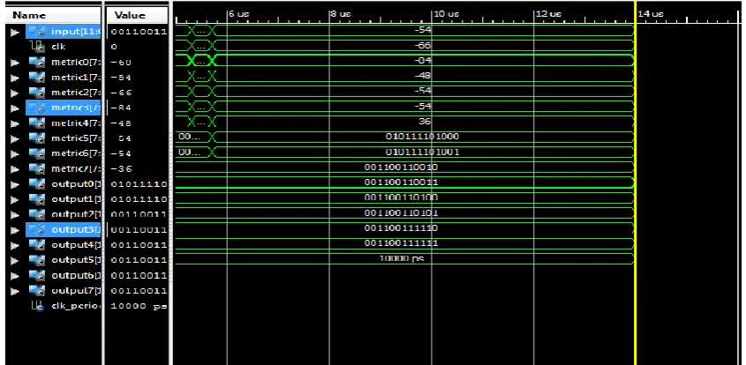Viewport: 746px width, 365px height.
Task: Click the 8 us time ruler label
Action: [341, 14]
